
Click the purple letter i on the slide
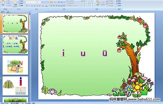(x=63, y=53)
